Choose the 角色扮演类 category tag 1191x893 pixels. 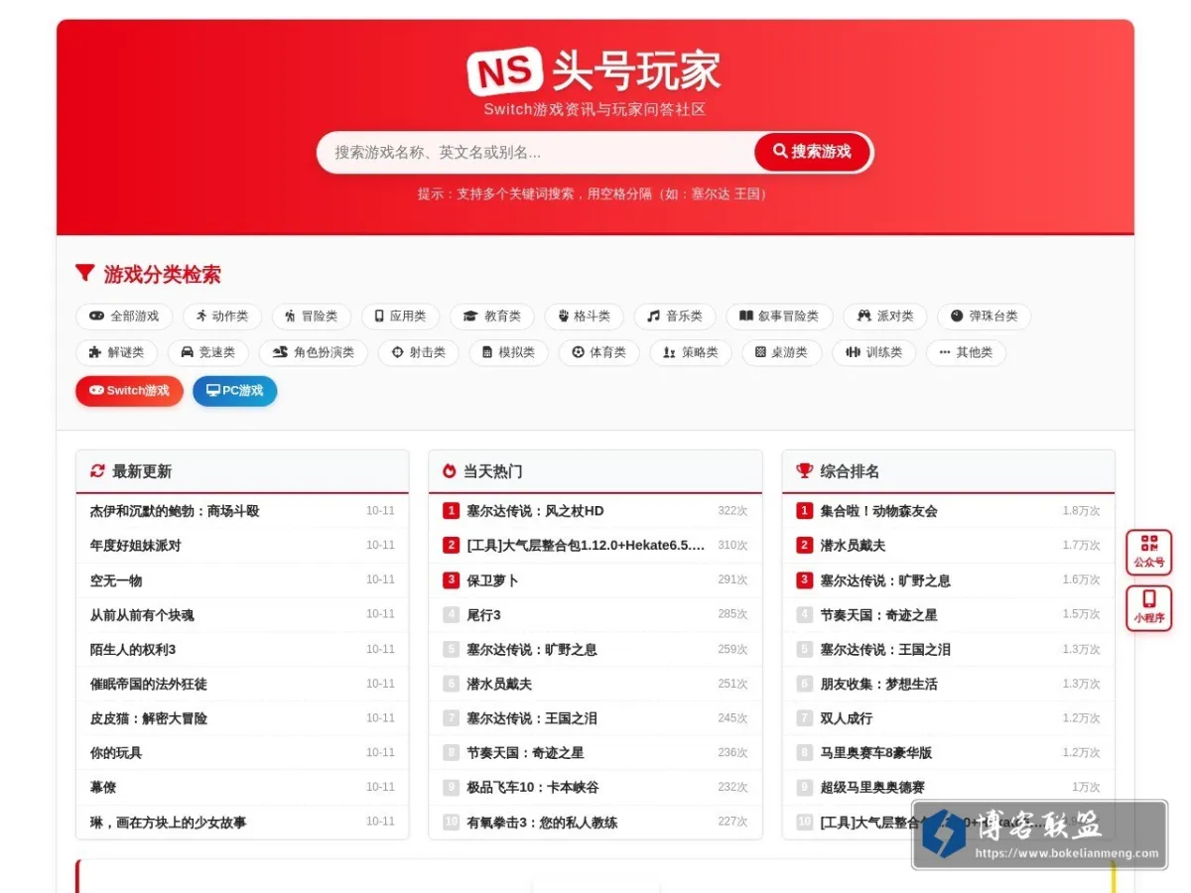(x=313, y=352)
